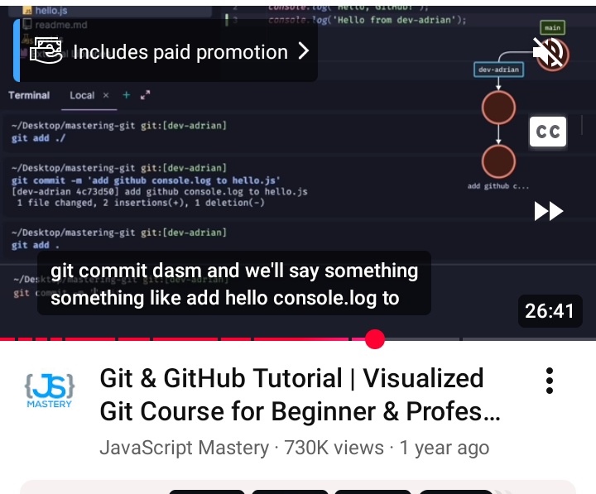Expand paid promotion chevron arrow

click(303, 51)
